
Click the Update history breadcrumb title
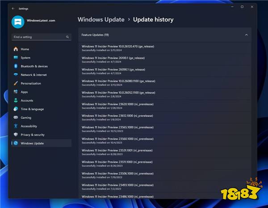[x=153, y=20]
